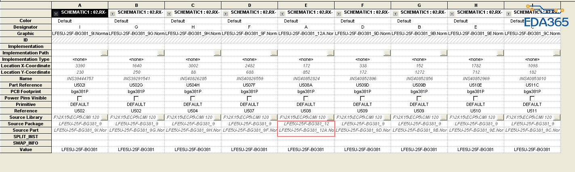Click the X-Coordinate cell 2482

point(249,66)
